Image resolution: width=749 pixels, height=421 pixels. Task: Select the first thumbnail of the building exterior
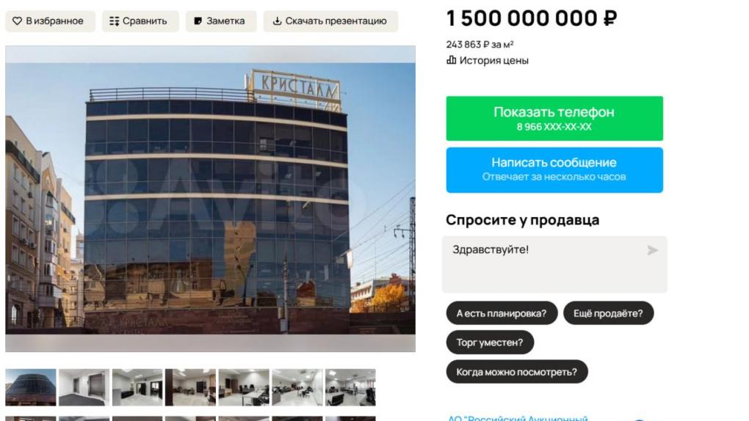point(31,387)
